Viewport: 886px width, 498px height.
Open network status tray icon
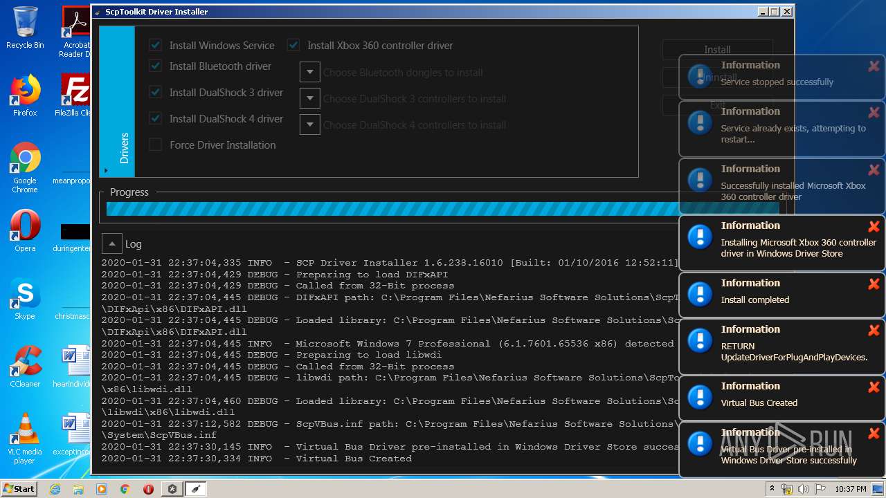[x=787, y=489]
